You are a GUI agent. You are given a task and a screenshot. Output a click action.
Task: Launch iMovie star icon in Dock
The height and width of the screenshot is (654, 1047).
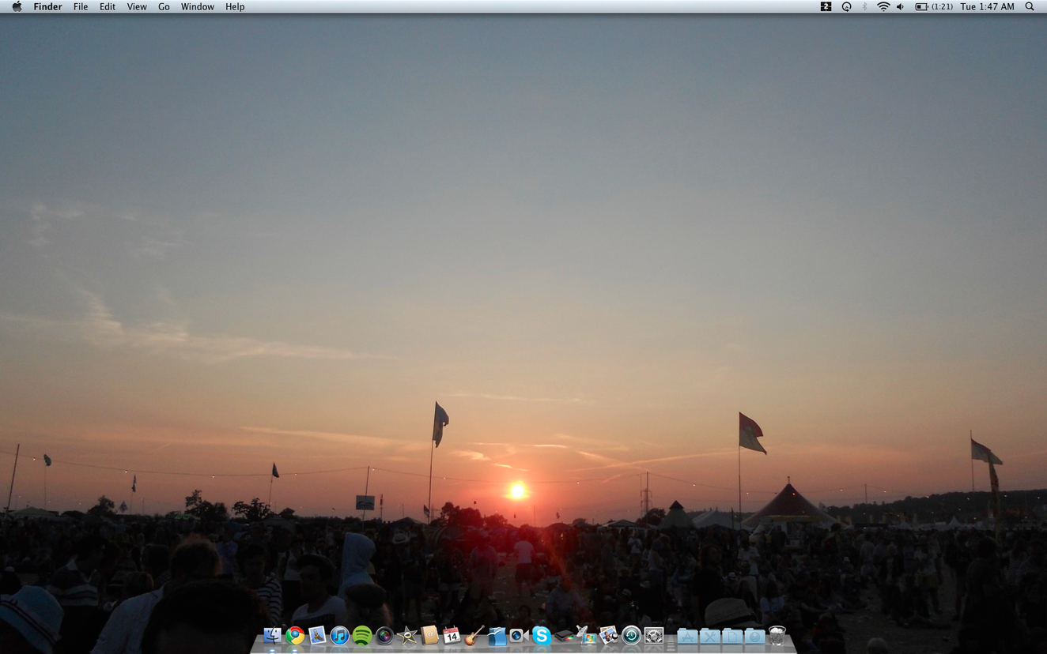pos(407,635)
